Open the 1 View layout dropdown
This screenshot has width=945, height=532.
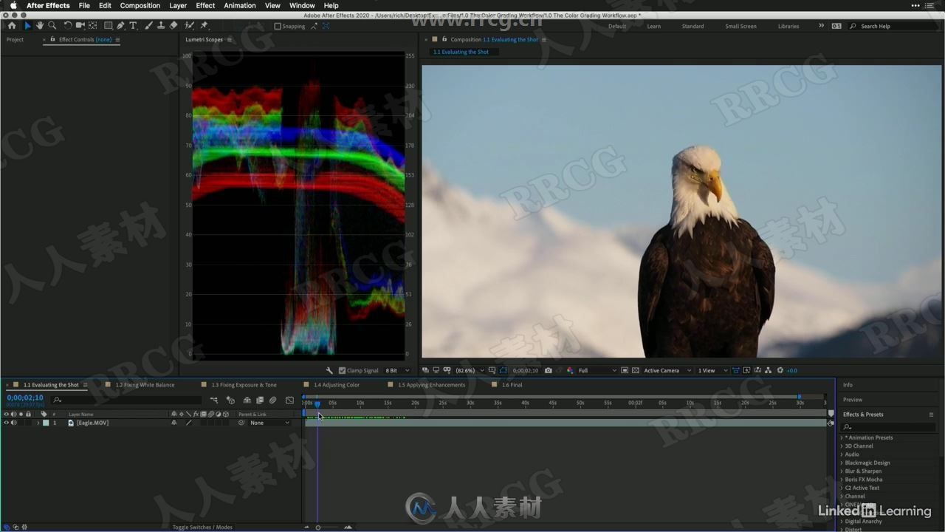point(712,370)
